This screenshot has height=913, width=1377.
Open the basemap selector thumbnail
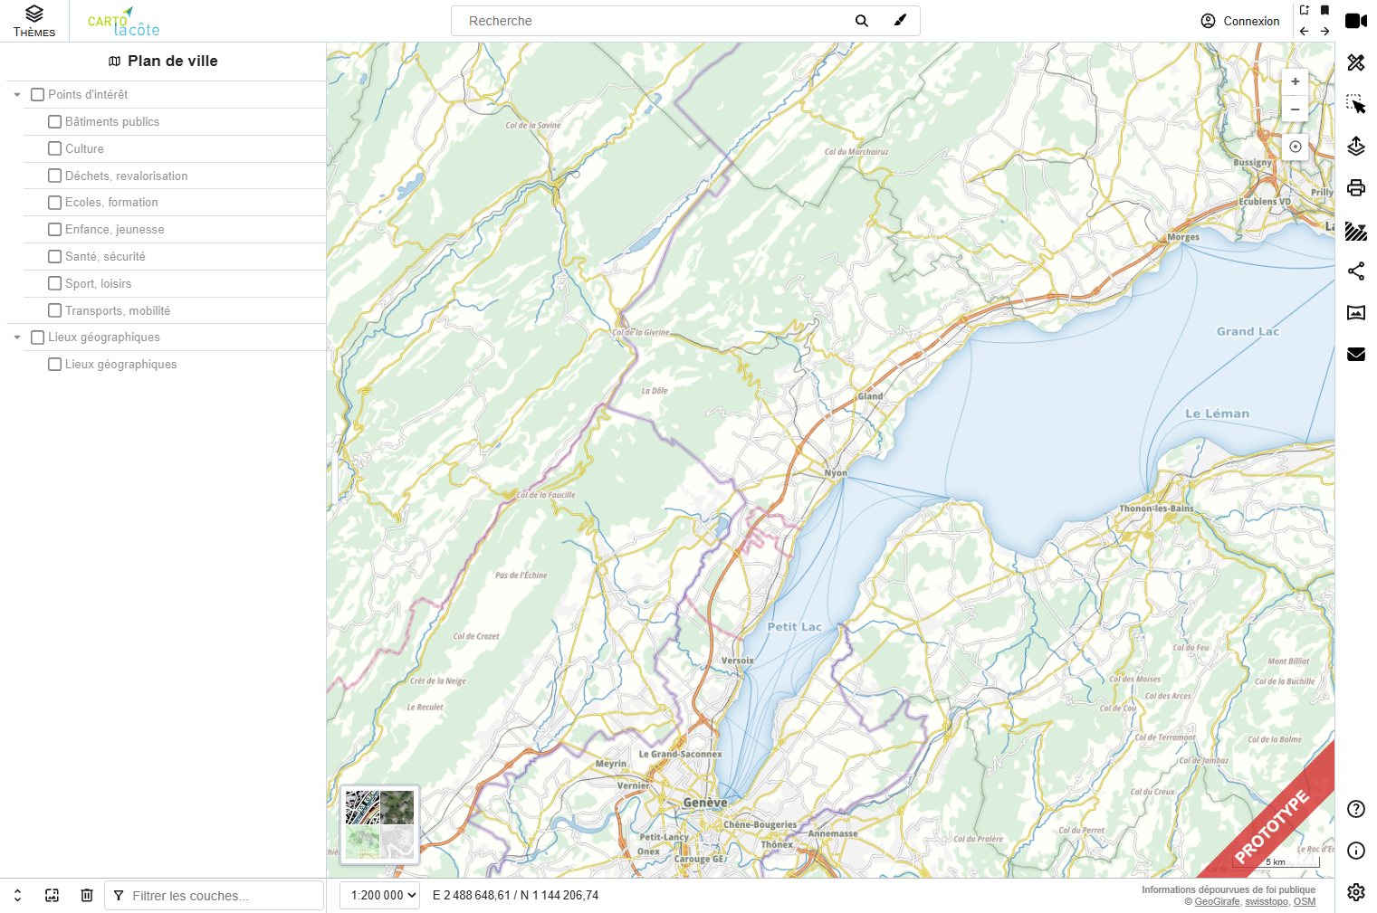click(x=379, y=824)
